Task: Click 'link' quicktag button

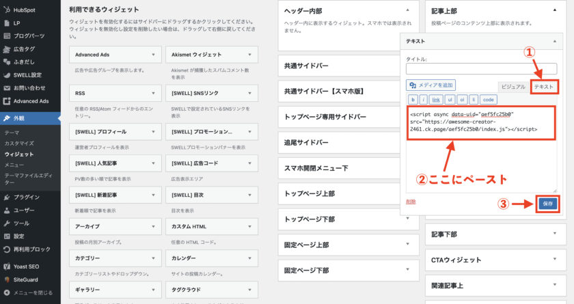Action: 436,100
